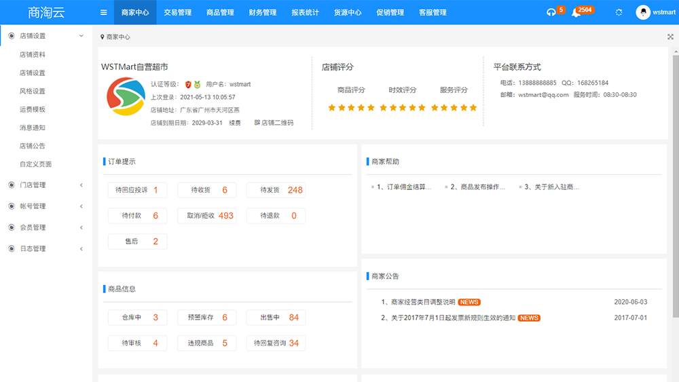Open the notification bell with 2504 alerts
This screenshot has width=679, height=382.
[575, 12]
